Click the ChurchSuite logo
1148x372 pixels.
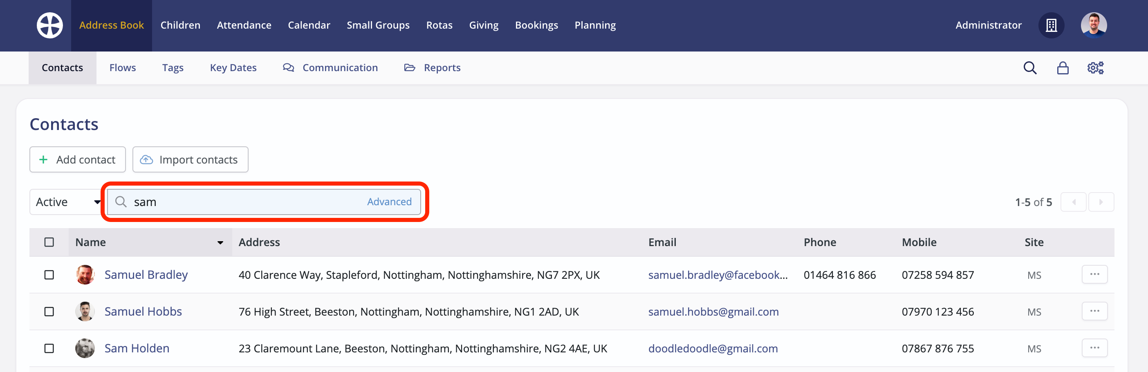tap(49, 25)
